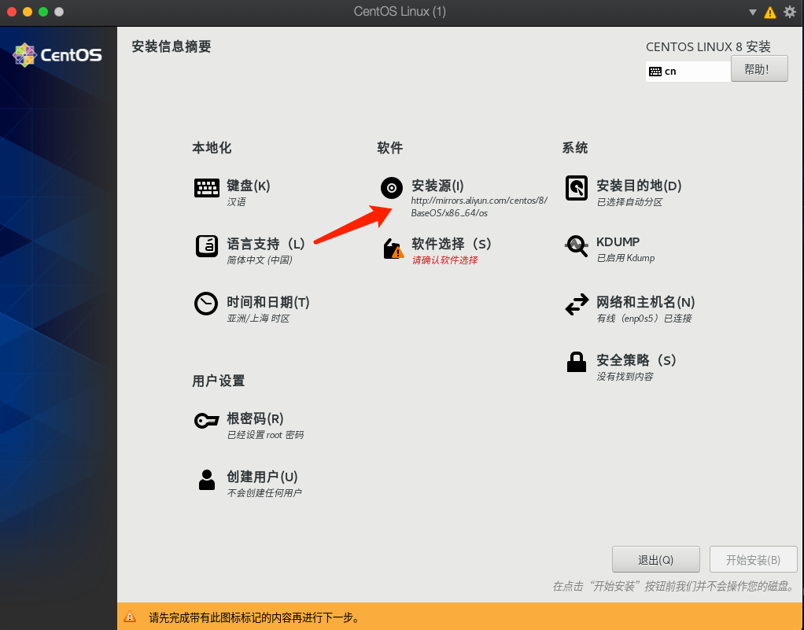Click the 开始安装(B) begin installation button
Screen dimensions: 804x630
pos(753,559)
